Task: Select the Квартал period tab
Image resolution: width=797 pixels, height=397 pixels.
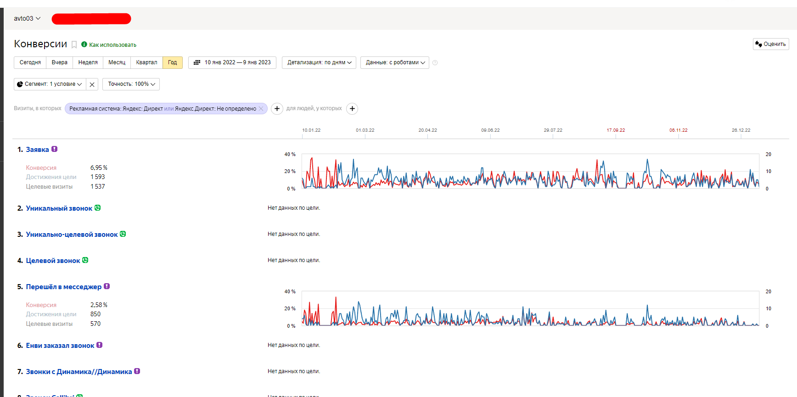Action: coord(146,62)
